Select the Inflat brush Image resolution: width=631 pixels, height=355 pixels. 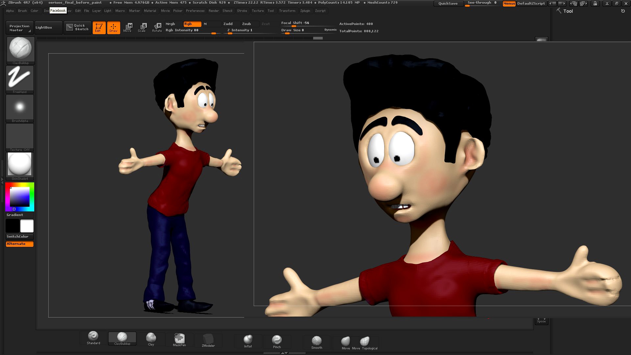coord(248,341)
